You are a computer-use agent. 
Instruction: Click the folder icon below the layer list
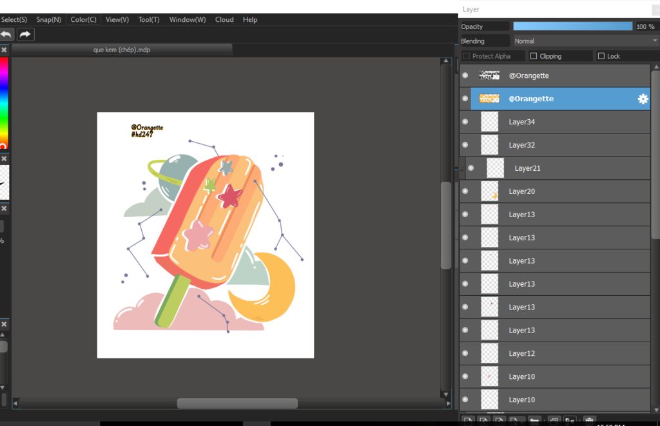click(x=534, y=421)
